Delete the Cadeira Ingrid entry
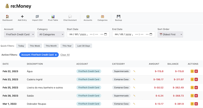Image resolution: width=203 pixels, height=108 pixels. click(x=196, y=79)
